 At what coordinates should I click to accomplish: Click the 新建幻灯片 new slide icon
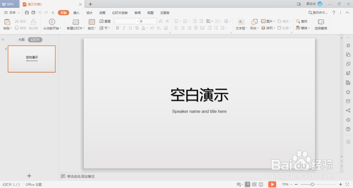[x=76, y=22]
